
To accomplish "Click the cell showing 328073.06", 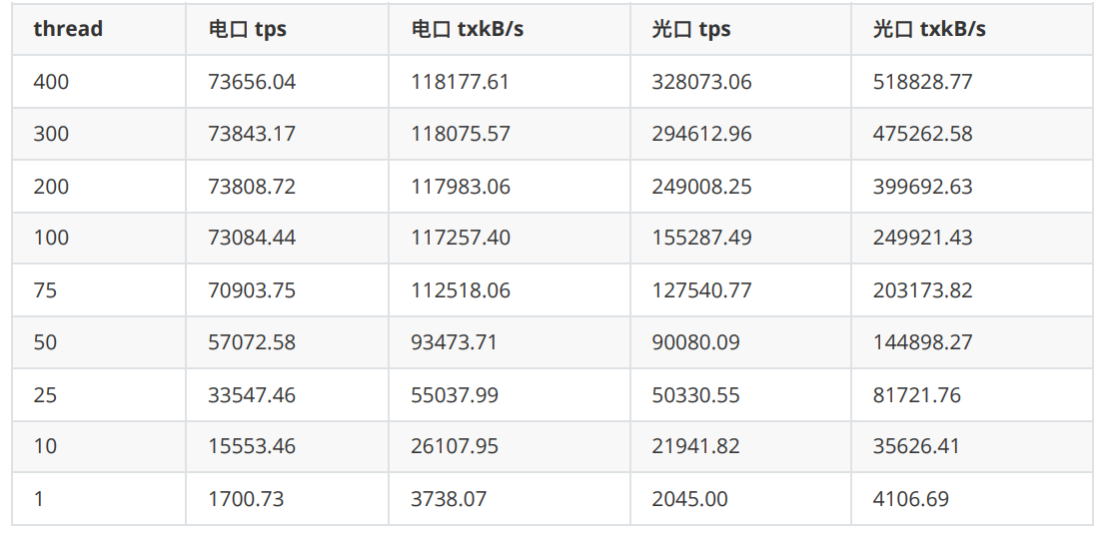I will (701, 82).
